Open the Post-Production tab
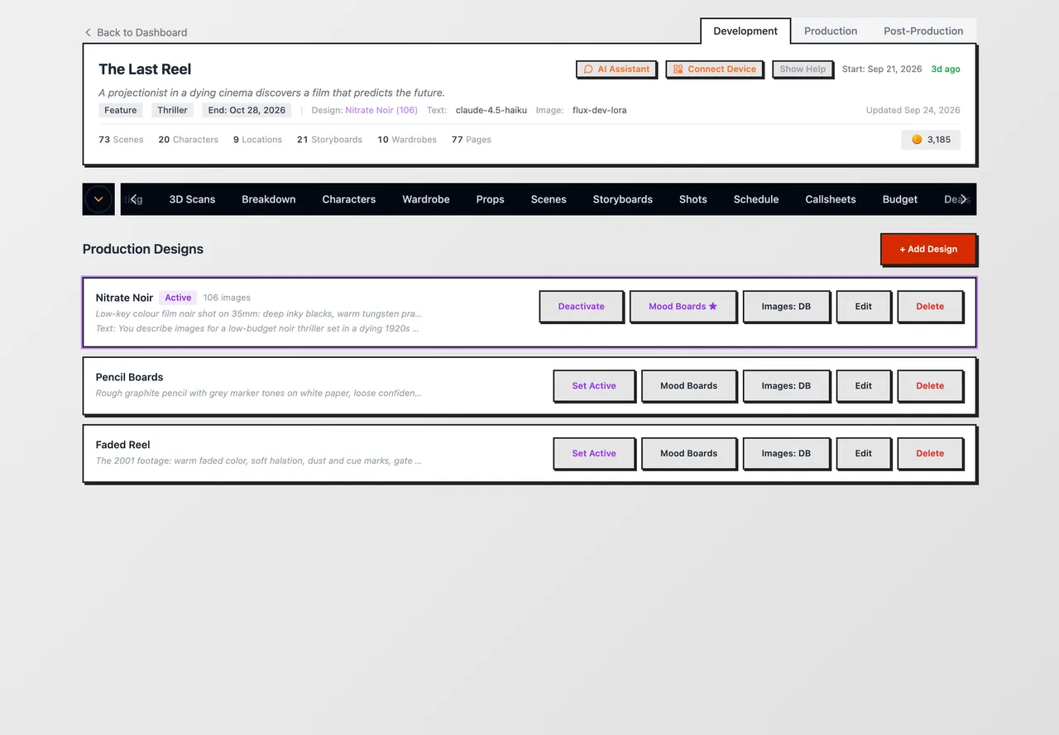Viewport: 1059px width, 735px height. coord(923,31)
